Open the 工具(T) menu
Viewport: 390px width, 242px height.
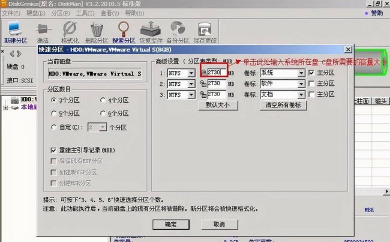(x=85, y=13)
